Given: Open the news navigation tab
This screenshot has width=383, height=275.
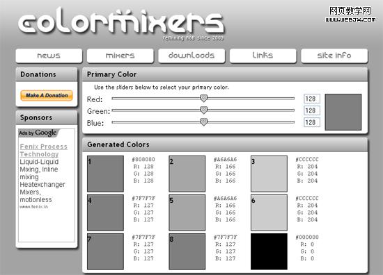Looking at the screenshot, I should (x=49, y=56).
